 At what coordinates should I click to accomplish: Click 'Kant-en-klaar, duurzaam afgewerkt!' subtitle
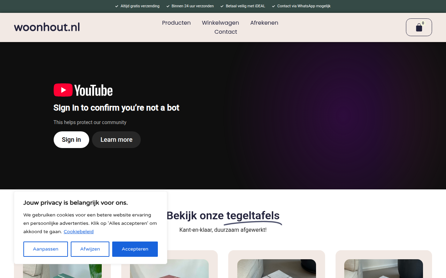(x=223, y=230)
